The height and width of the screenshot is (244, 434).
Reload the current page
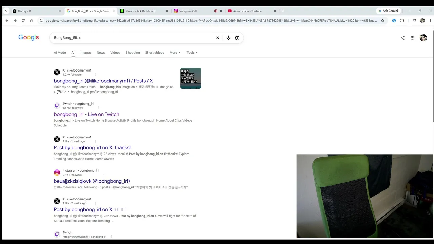23,21
